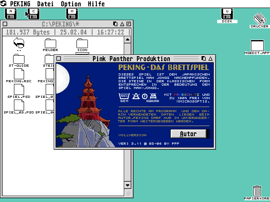Screen dimensions: 270x202
Task: Open the Hilfe menu
Action: (96, 4)
